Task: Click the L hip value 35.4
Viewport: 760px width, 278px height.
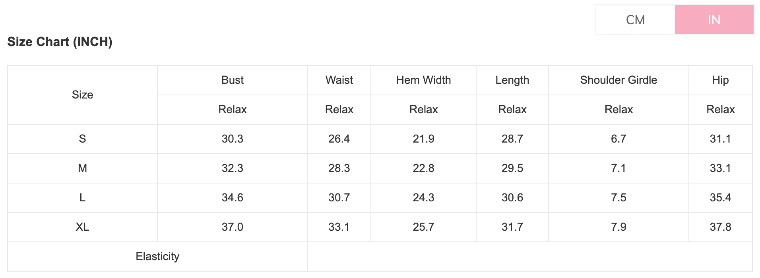Action: 720,198
